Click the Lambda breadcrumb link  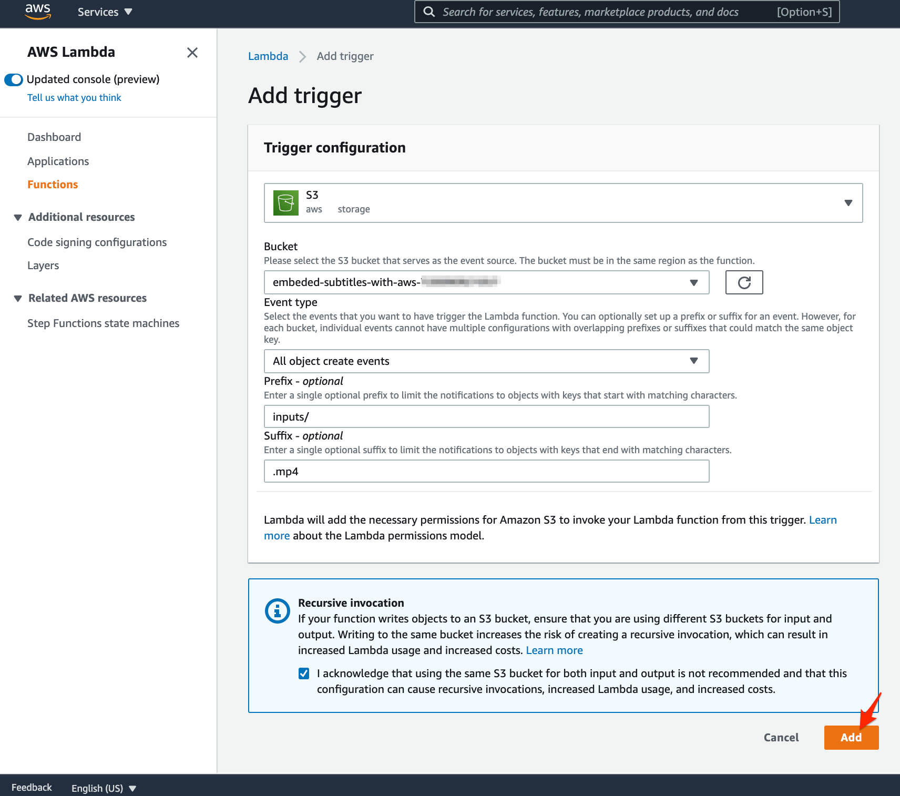click(x=268, y=56)
